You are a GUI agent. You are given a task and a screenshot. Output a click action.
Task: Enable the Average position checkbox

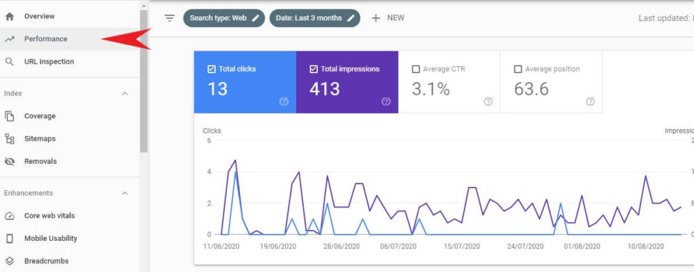[517, 69]
